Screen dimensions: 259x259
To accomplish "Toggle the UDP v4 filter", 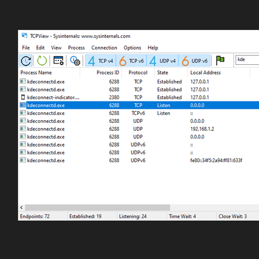I will [162, 61].
